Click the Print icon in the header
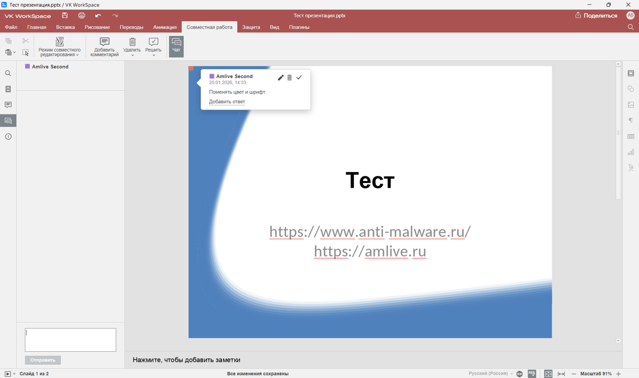 tap(82, 15)
